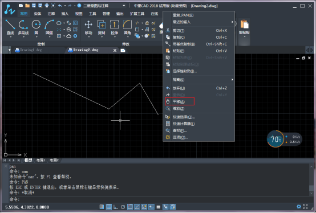Select the Fillet (圆角) tool
Image resolution: width=316 pixels, height=213 pixels.
point(127,27)
